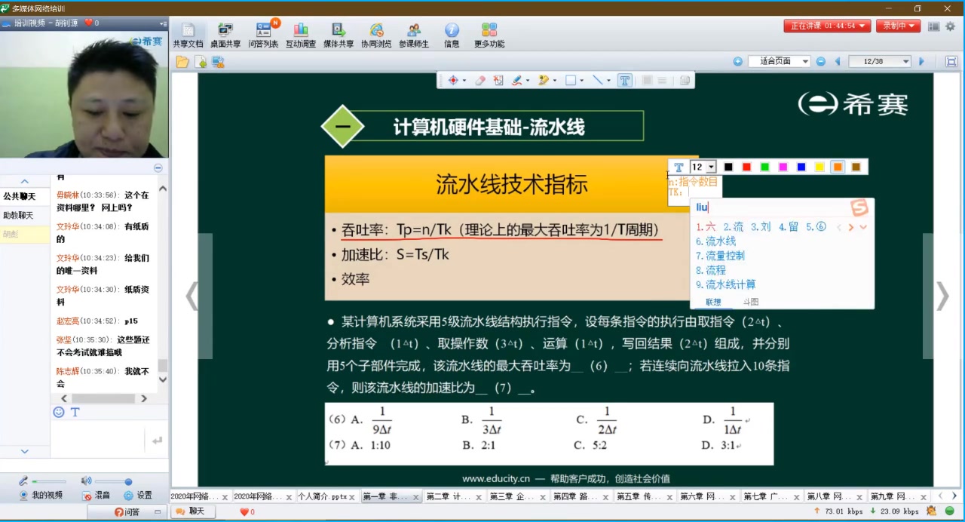Viewport: 965px width, 522px height.
Task: Open the 桌面共享 desktop sharing feature
Action: pos(225,34)
